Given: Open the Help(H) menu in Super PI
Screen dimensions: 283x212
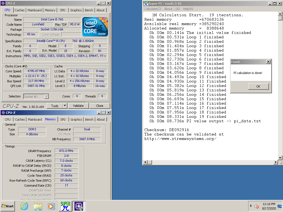Looking at the screenshot, I should 188,9.
